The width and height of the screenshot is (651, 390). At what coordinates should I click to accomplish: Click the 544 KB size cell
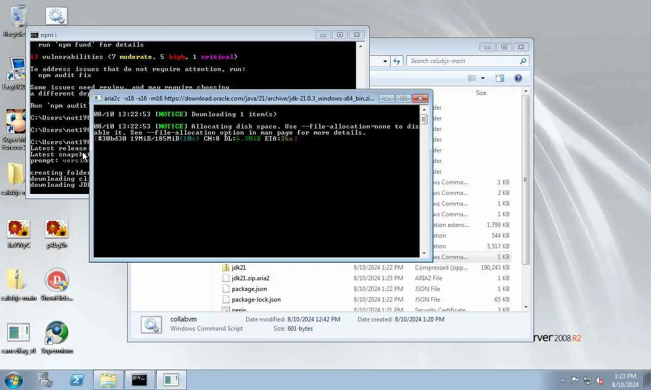500,236
